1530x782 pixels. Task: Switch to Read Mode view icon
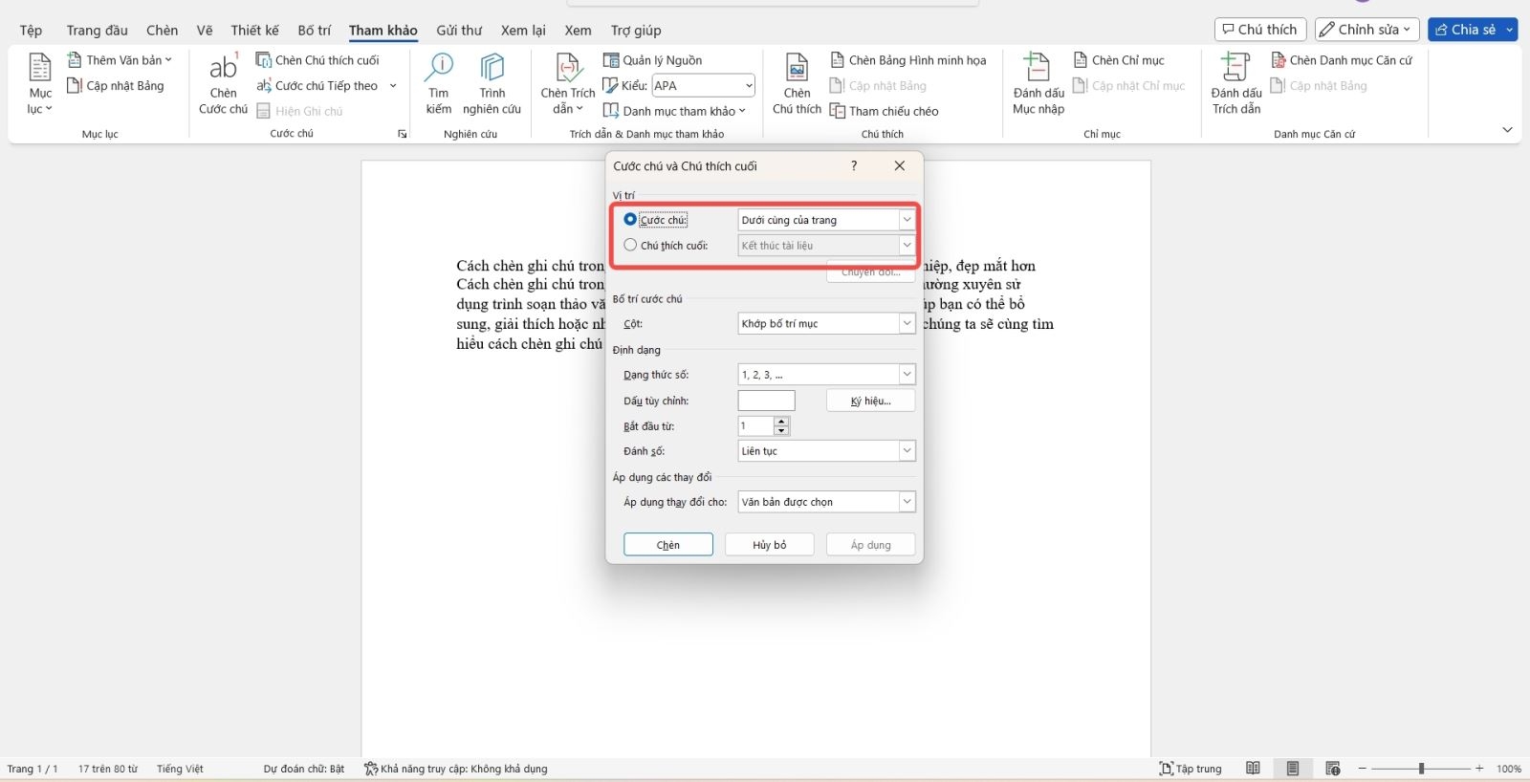point(1253,769)
